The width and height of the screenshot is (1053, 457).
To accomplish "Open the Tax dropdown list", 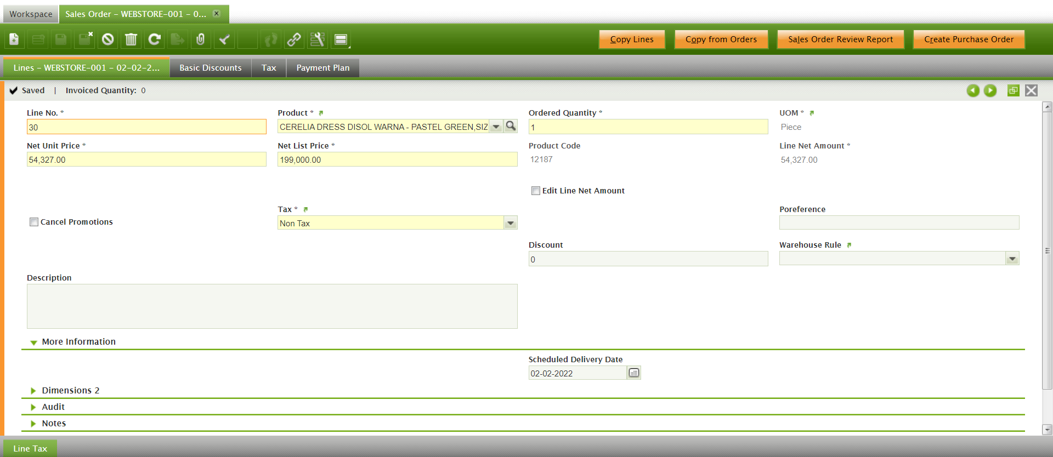I will click(x=511, y=223).
